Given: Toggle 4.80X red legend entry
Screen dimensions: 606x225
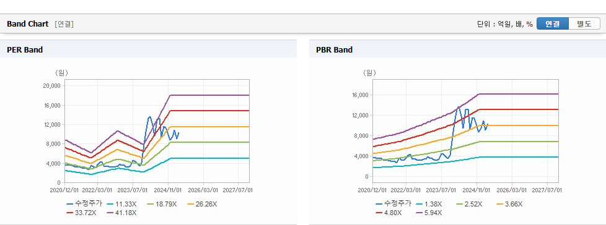Looking at the screenshot, I should tap(390, 212).
